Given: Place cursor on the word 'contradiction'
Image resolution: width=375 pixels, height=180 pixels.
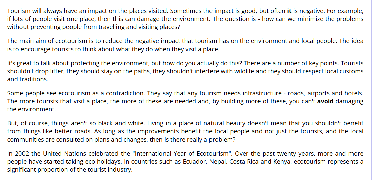Looking at the screenshot, I should click(125, 93).
